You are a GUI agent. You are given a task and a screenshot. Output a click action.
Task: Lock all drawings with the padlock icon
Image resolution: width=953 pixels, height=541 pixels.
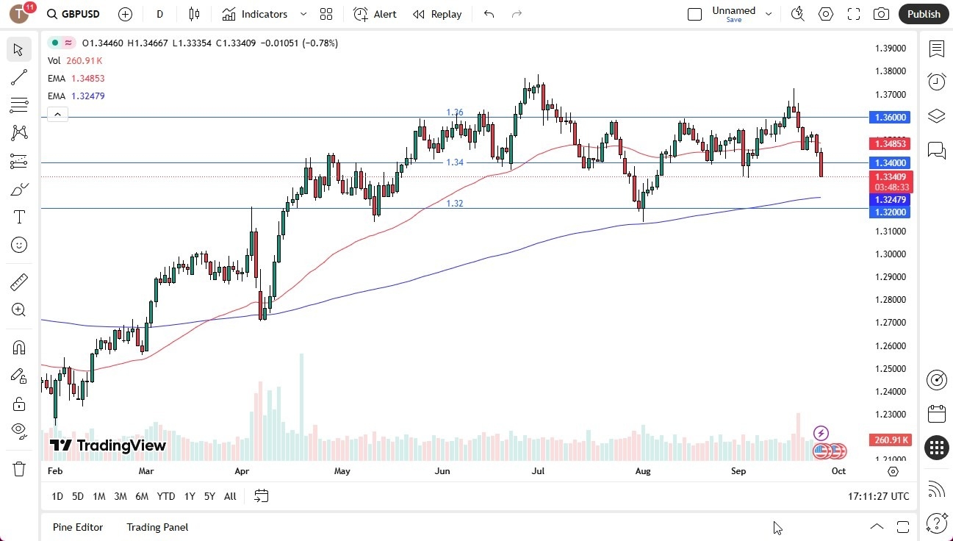click(x=18, y=404)
